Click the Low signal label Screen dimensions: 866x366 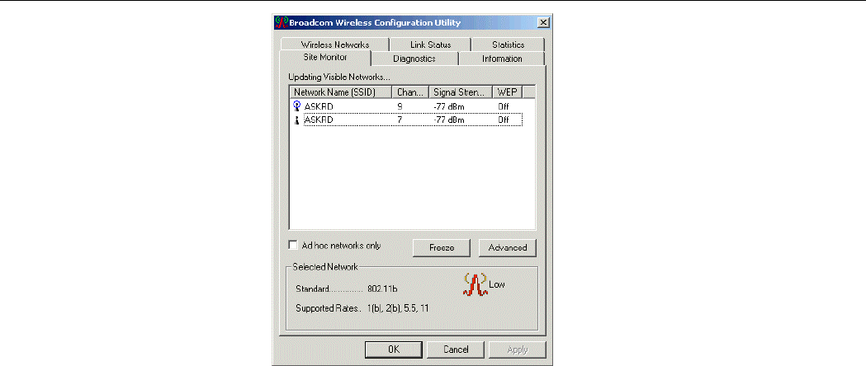(x=496, y=284)
